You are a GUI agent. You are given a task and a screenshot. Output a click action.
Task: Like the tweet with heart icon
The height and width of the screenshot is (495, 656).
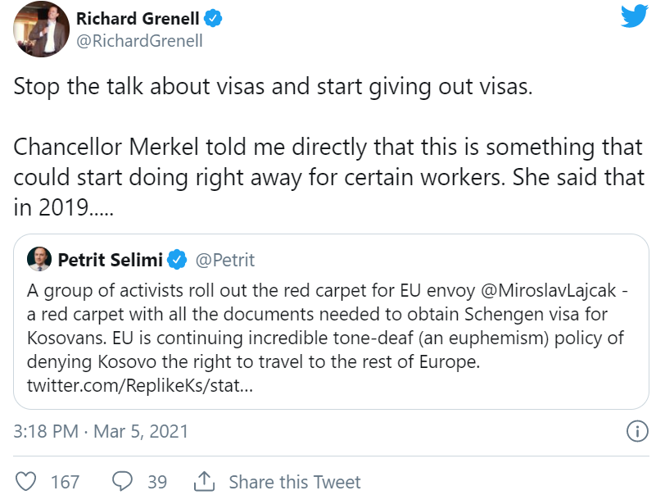pos(28,481)
